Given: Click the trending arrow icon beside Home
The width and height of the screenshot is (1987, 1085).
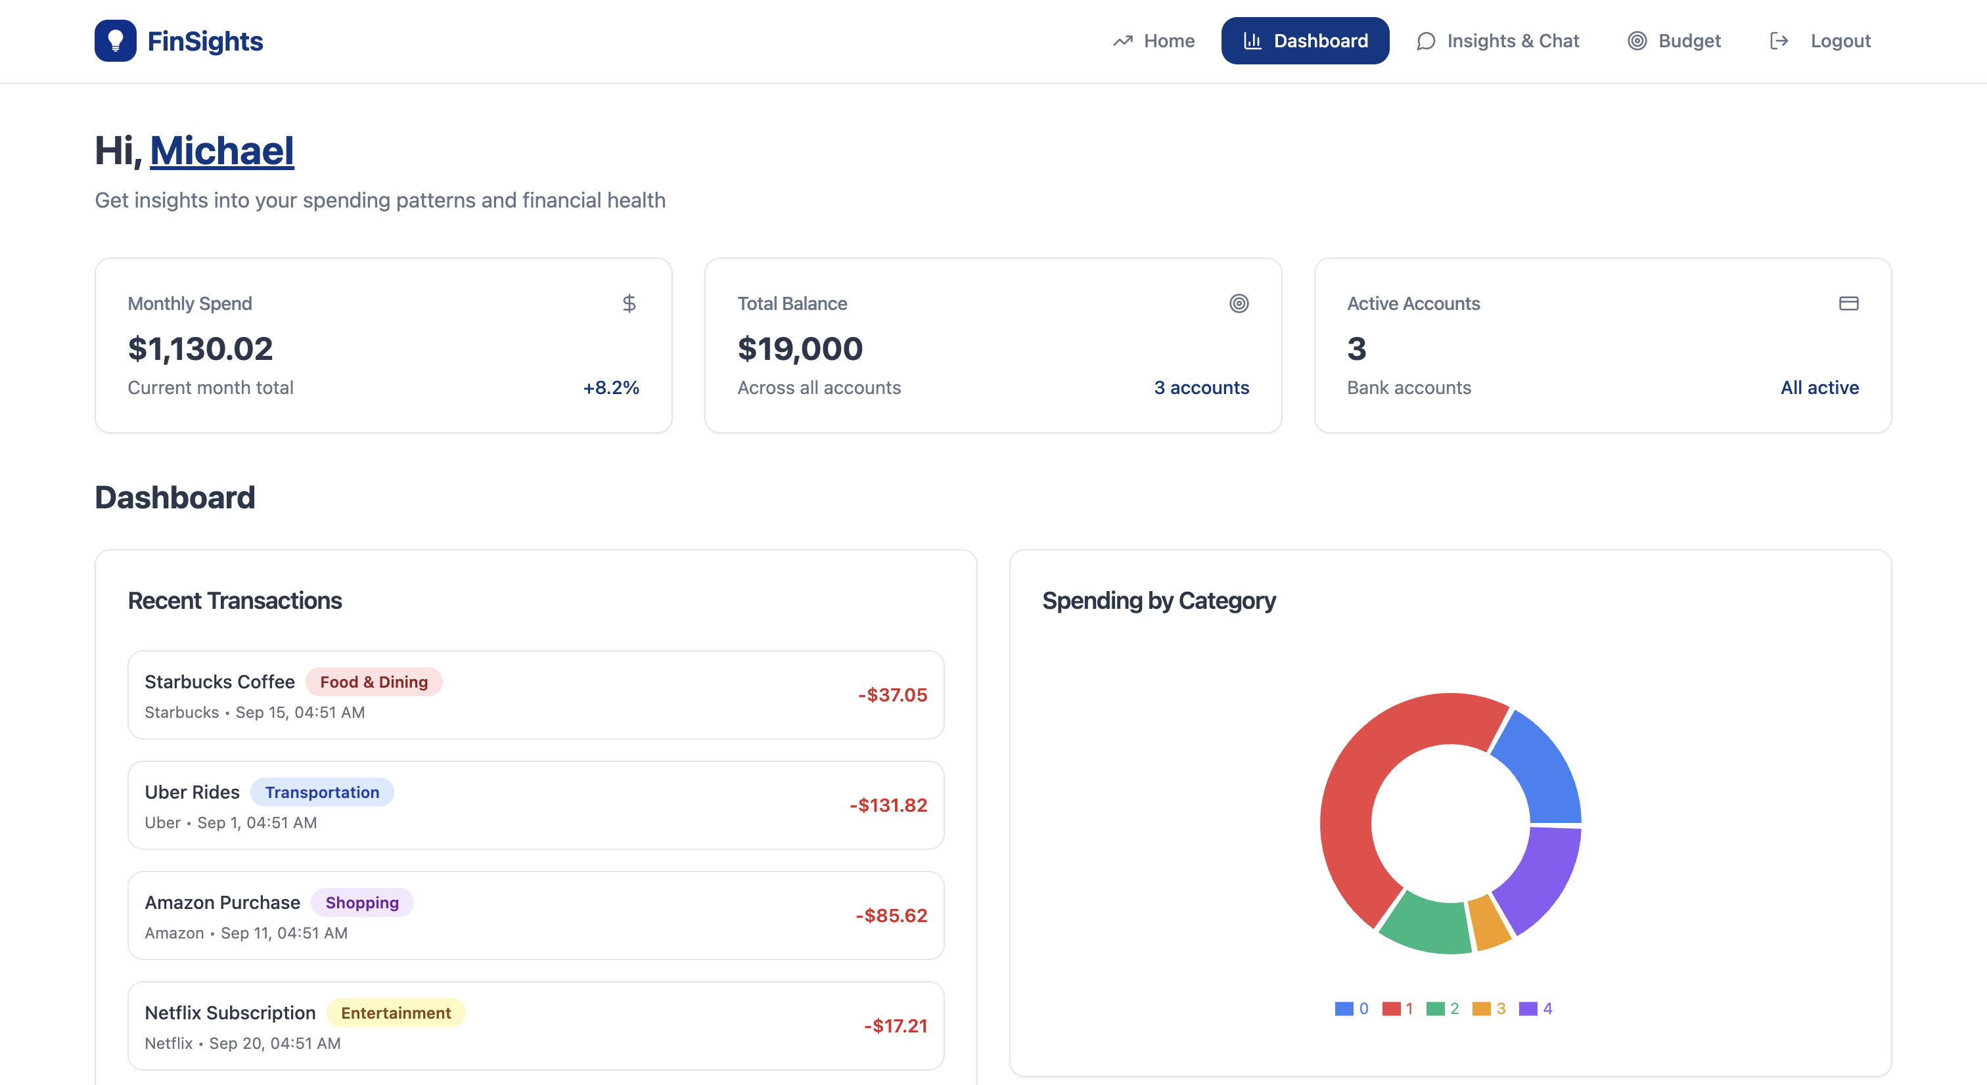Looking at the screenshot, I should click(x=1123, y=41).
